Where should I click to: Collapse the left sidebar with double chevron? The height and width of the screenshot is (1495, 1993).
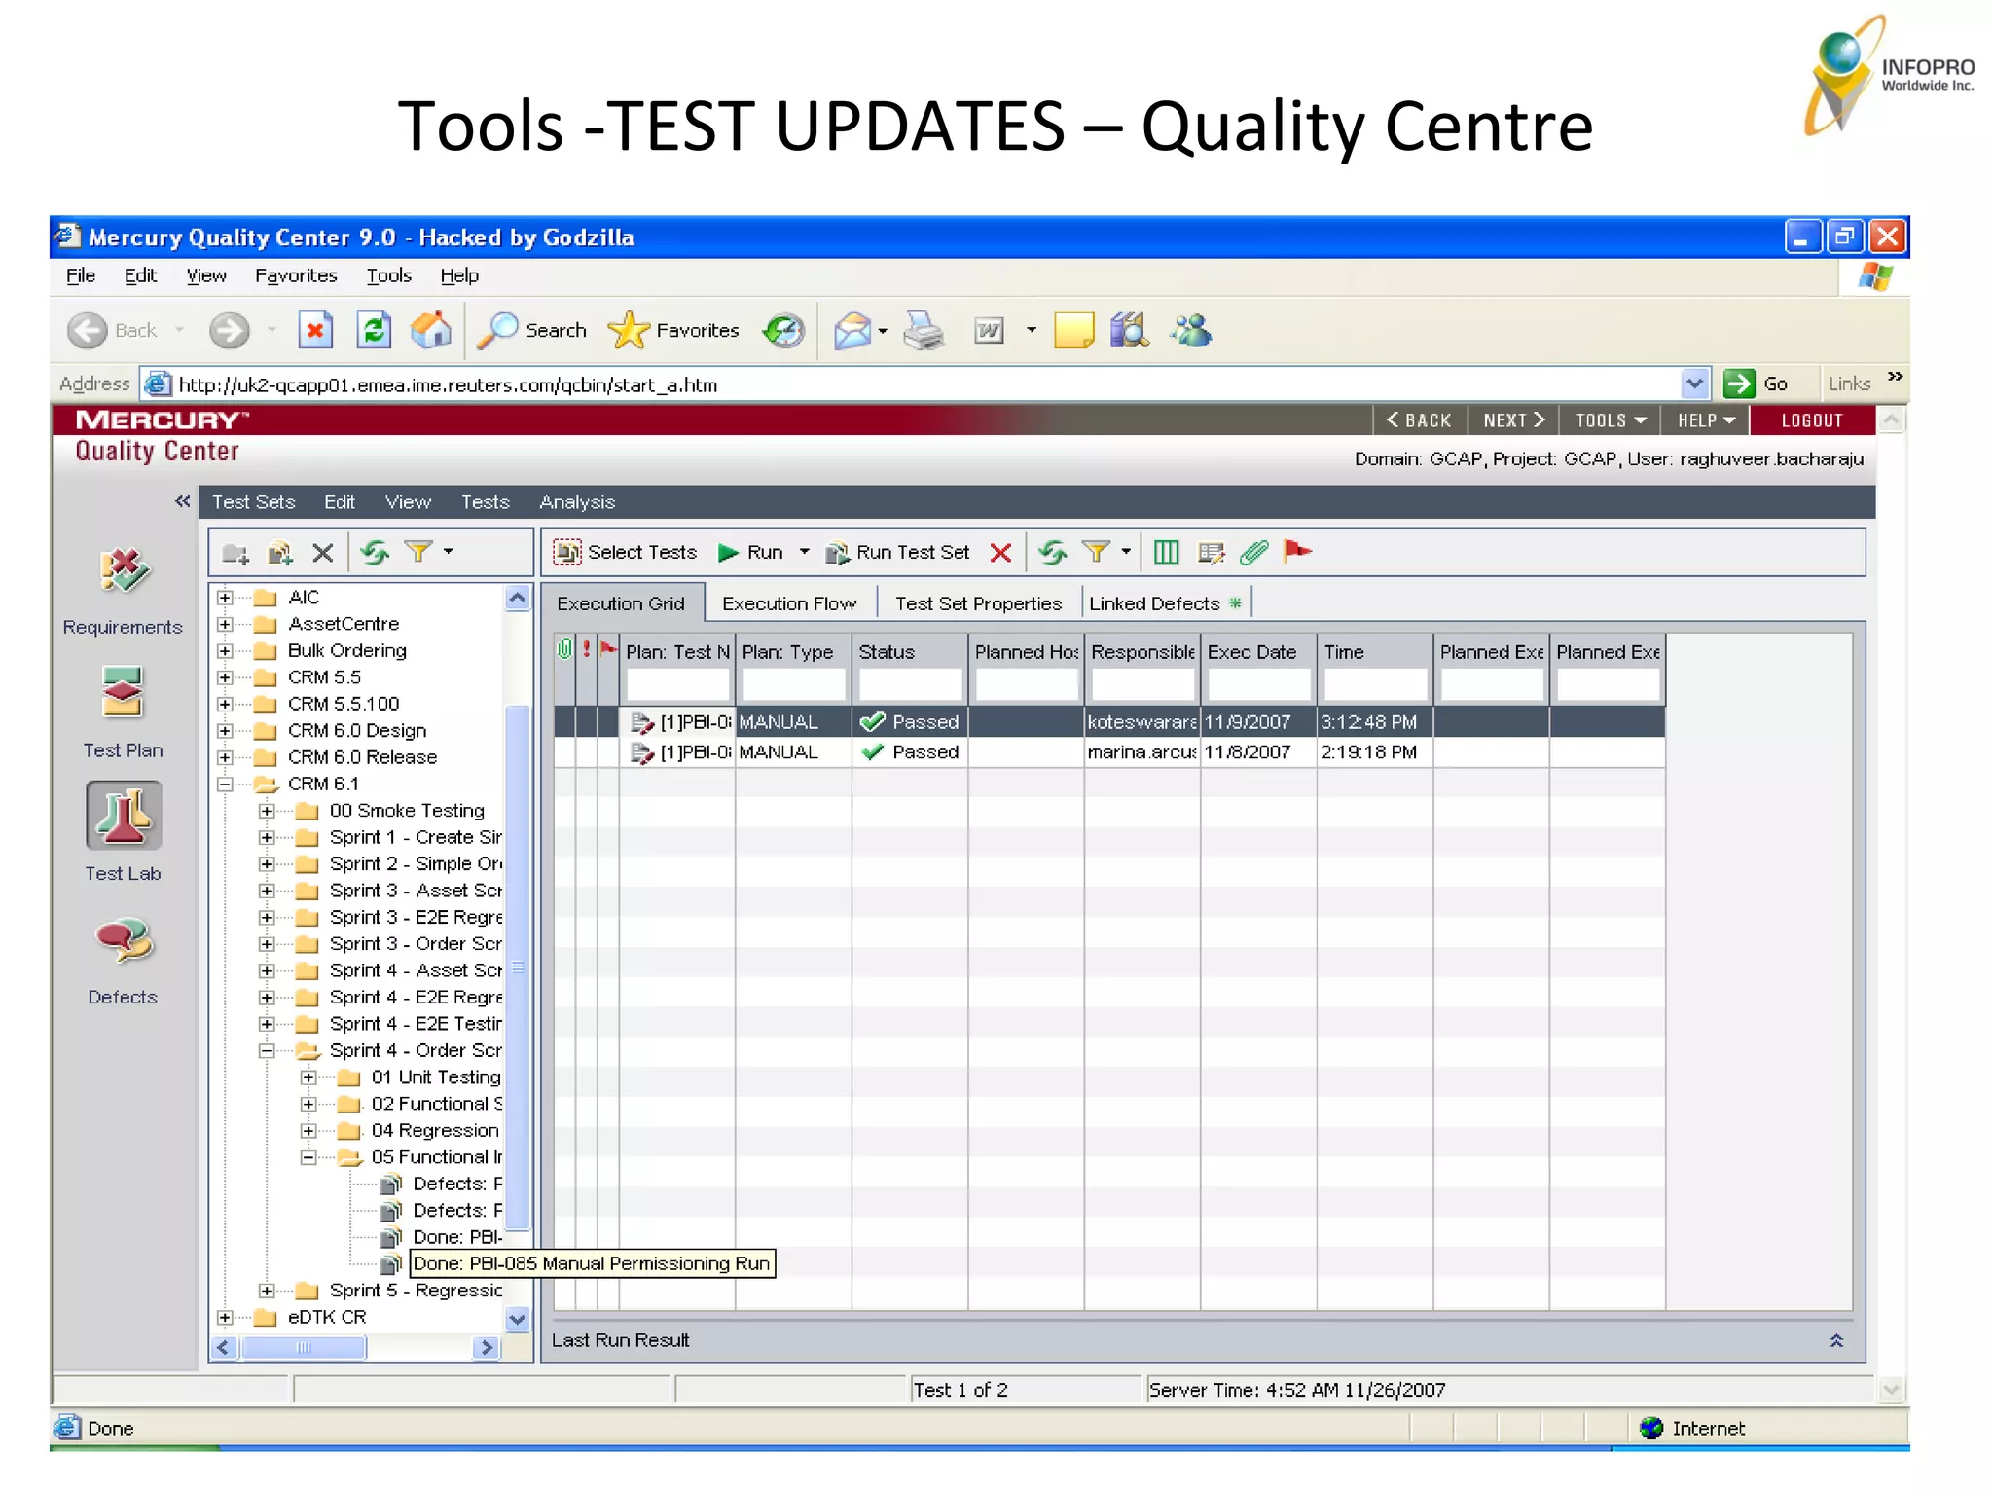click(182, 502)
